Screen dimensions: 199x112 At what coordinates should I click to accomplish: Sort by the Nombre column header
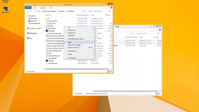coord(49,15)
